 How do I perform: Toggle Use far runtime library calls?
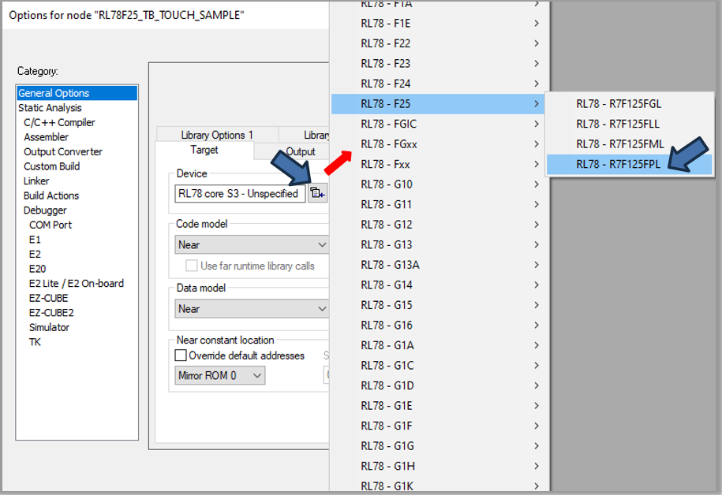[192, 266]
